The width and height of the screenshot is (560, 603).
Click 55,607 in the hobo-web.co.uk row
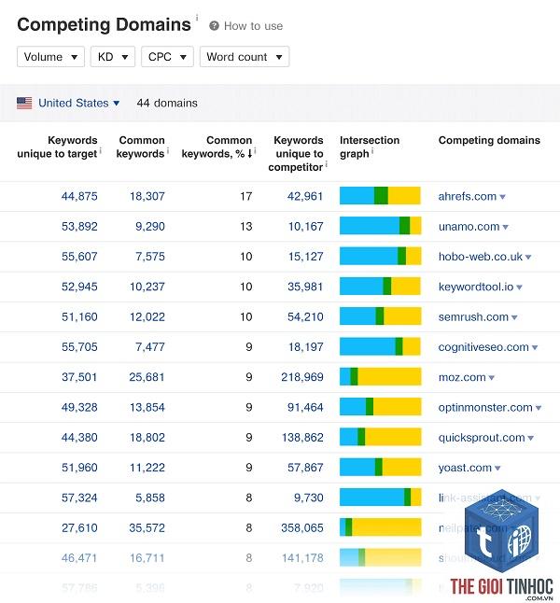click(79, 257)
